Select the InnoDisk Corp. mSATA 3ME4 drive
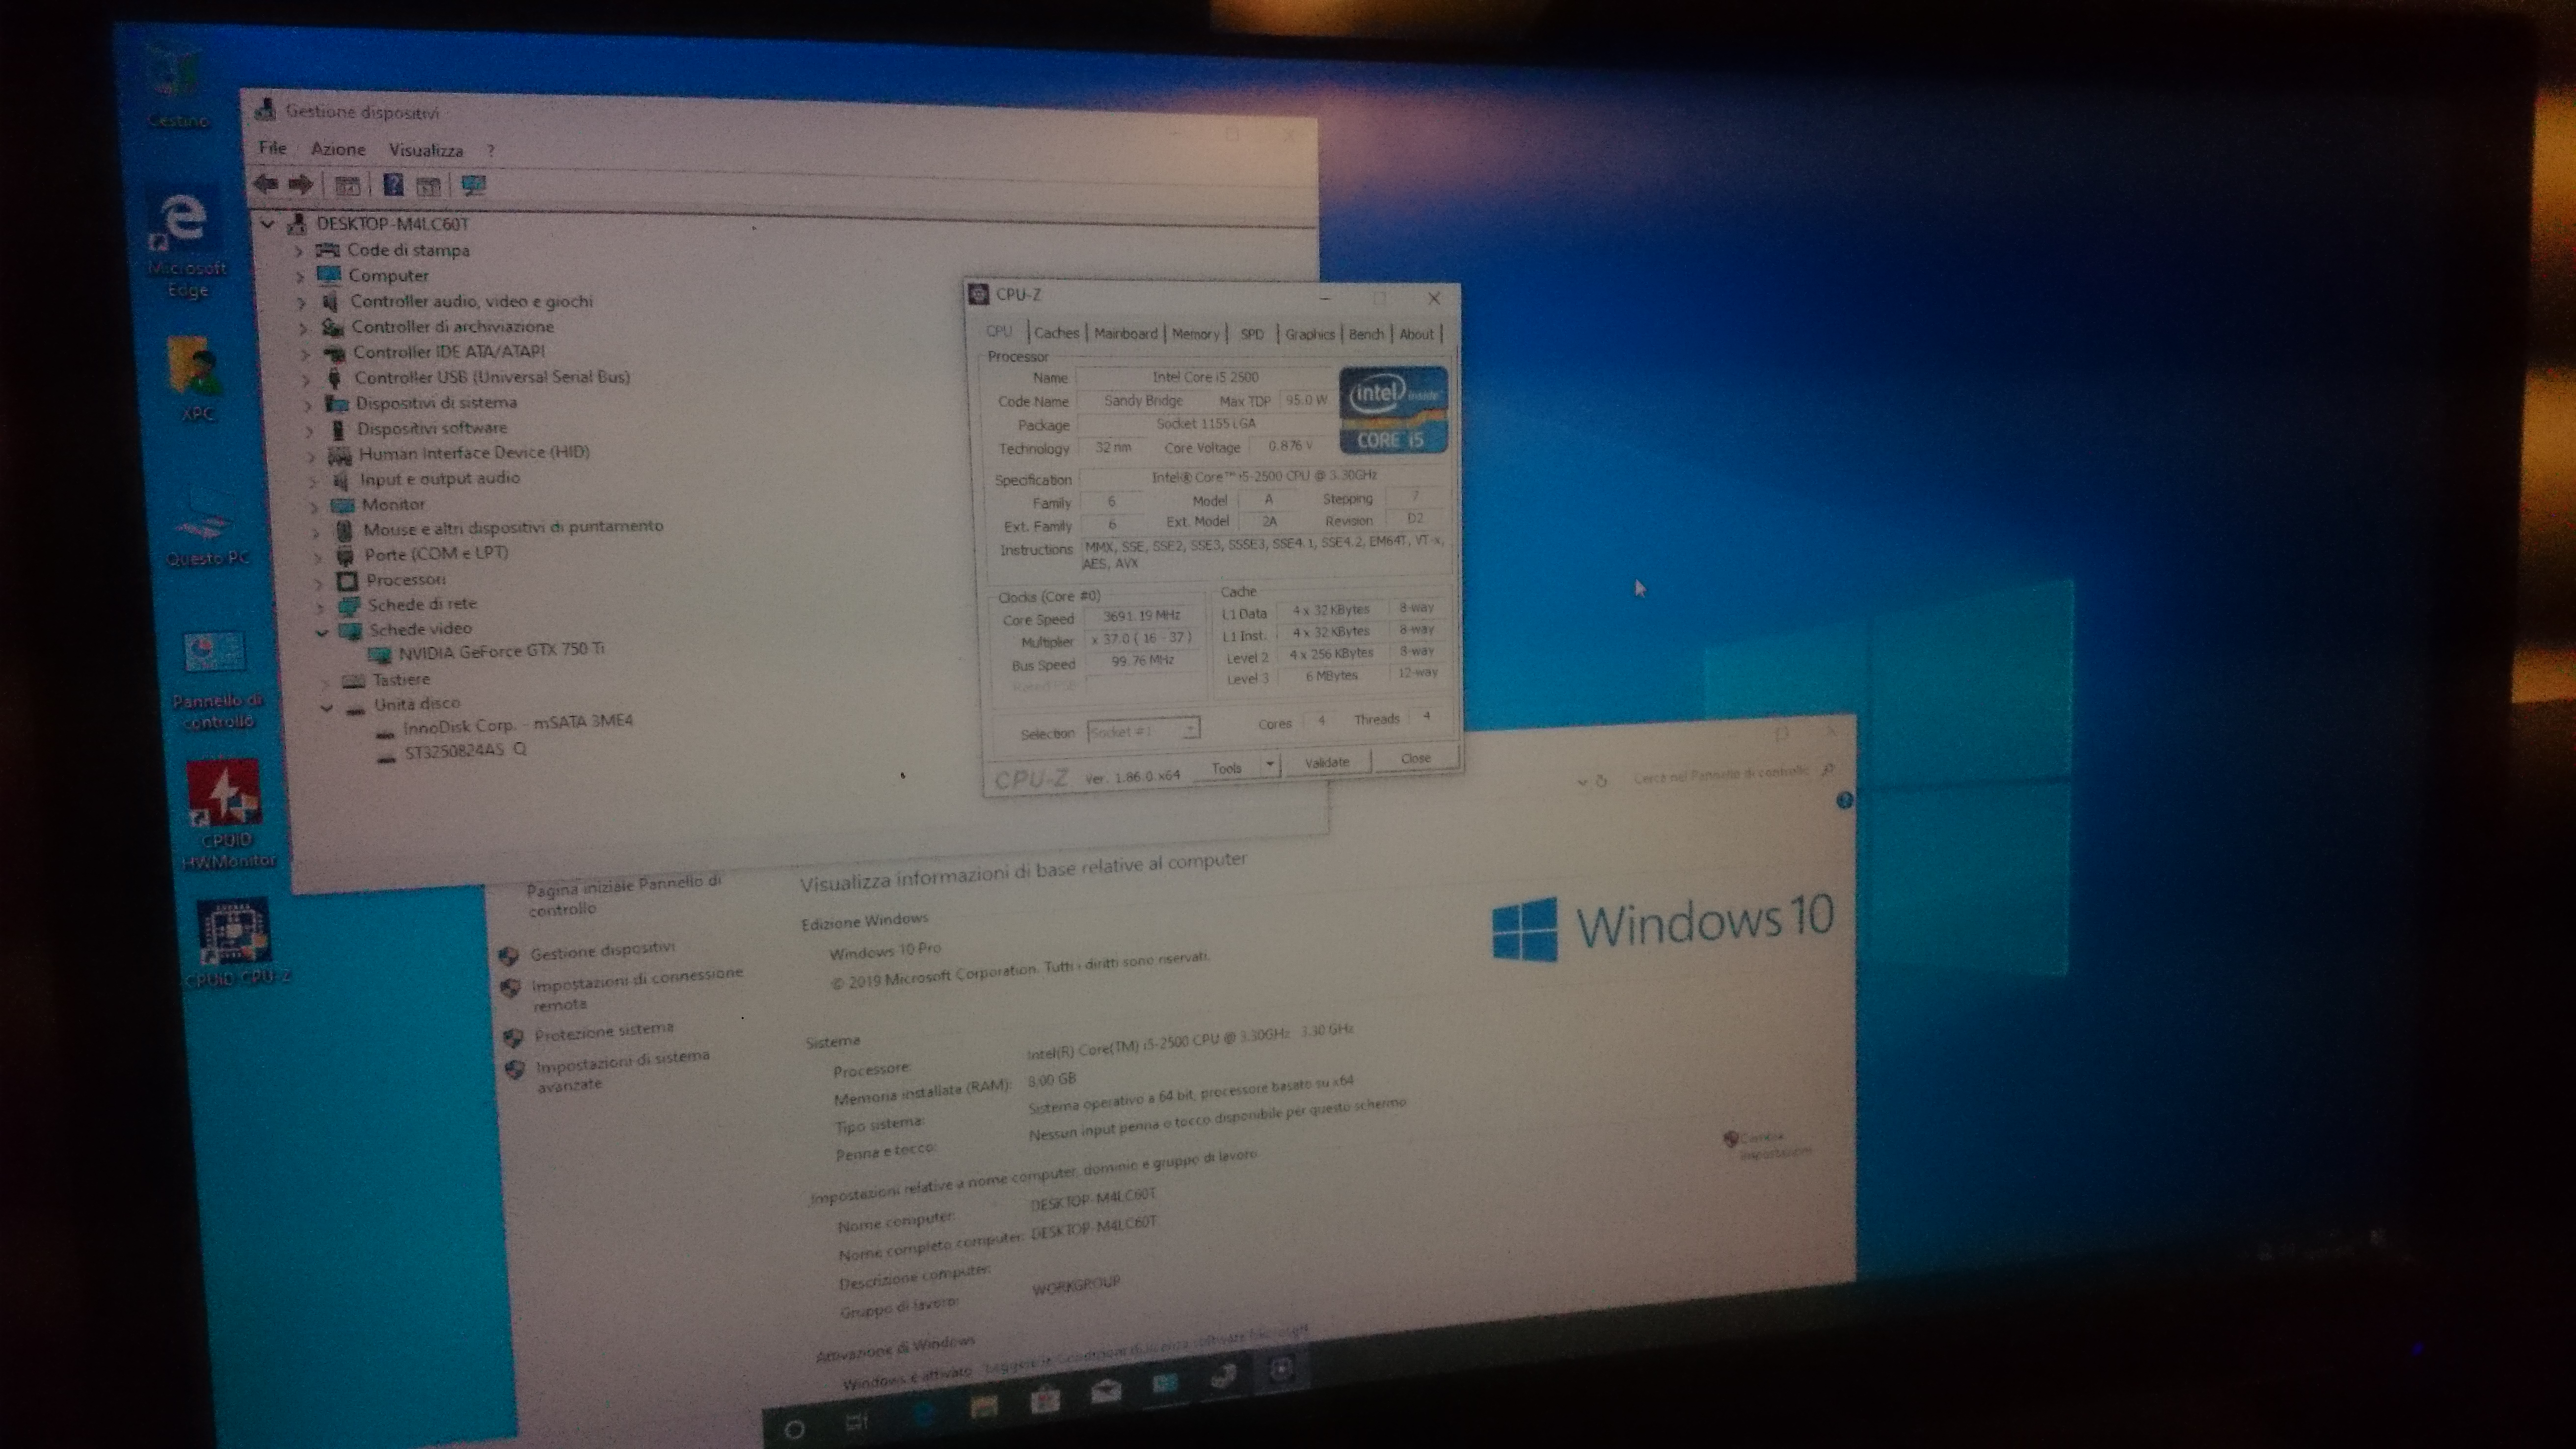 pyautogui.click(x=518, y=724)
